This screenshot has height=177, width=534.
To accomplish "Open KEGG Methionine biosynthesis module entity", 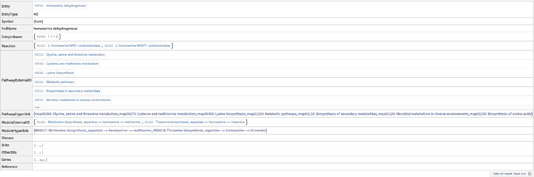I will [89, 122].
